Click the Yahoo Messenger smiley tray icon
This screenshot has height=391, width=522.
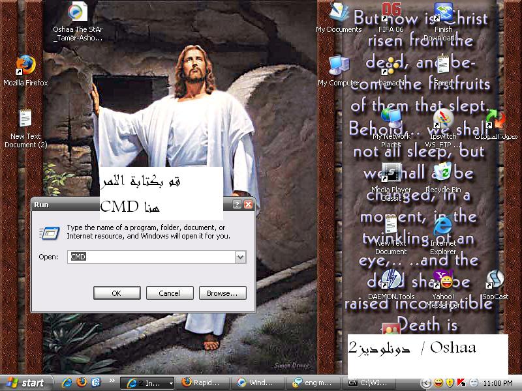(x=438, y=383)
